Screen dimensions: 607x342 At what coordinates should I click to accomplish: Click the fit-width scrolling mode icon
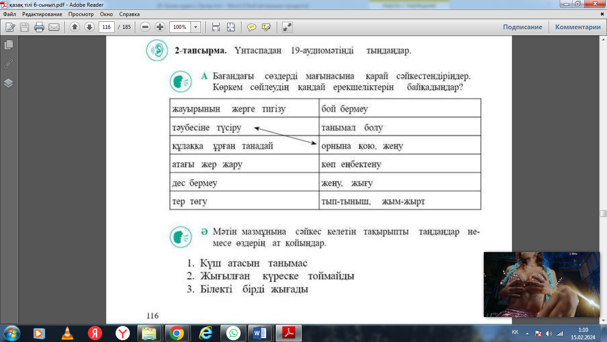pyautogui.click(x=216, y=27)
